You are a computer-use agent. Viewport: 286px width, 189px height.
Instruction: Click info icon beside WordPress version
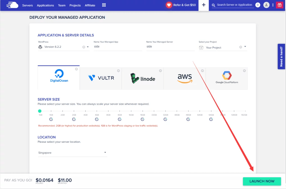click(x=84, y=47)
